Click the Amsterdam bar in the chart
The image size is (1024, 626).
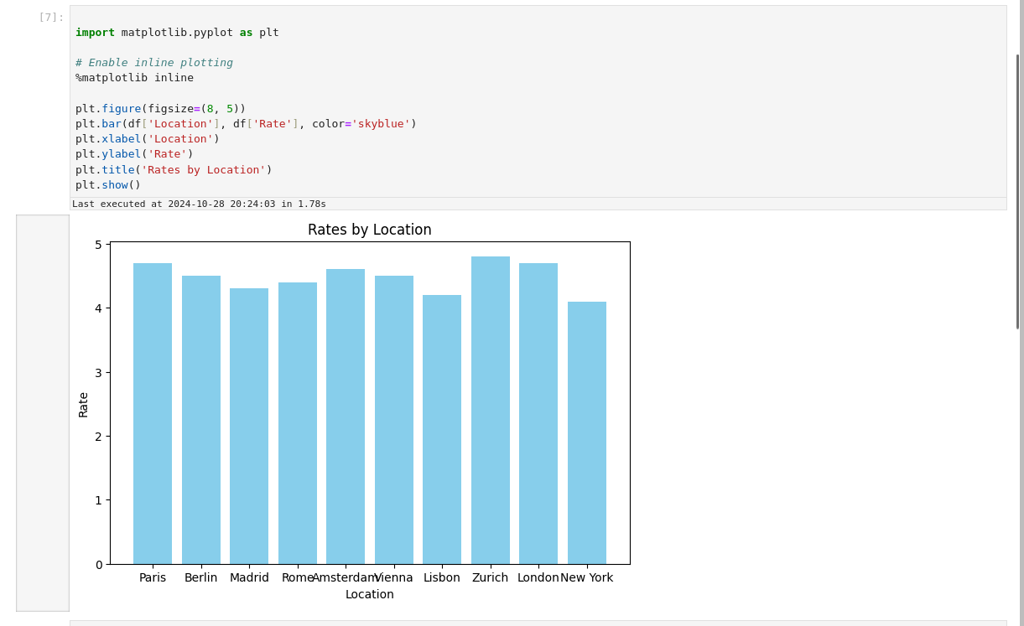click(346, 416)
